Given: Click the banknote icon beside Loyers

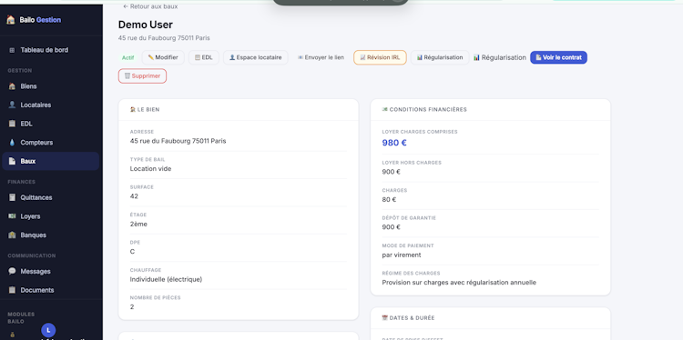Looking at the screenshot, I should [x=12, y=216].
